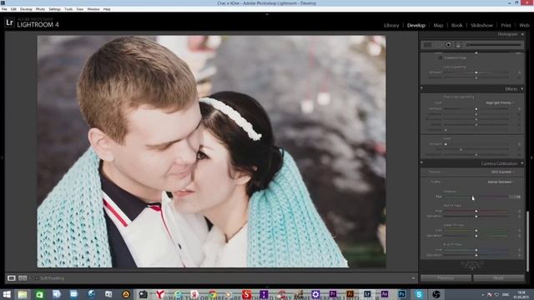Open the camera Profile dropdown
This screenshot has height=300, width=534.
tap(501, 182)
